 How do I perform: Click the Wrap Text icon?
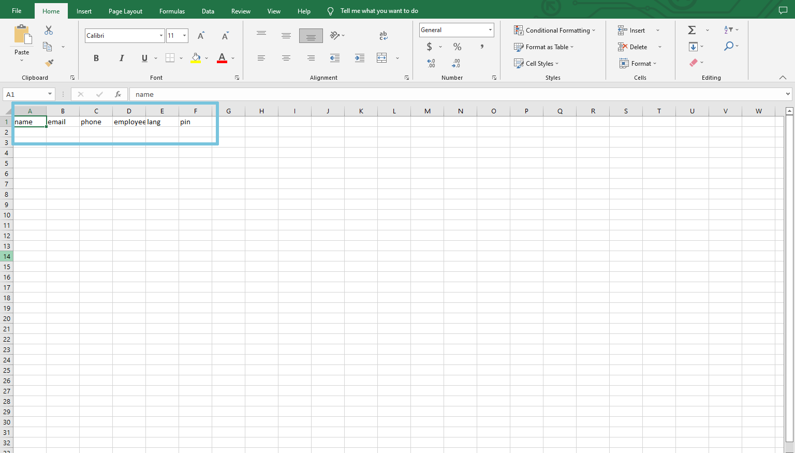(x=383, y=35)
